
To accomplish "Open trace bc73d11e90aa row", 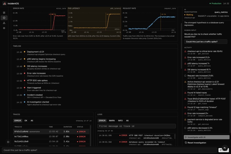I will pos(51,137).
